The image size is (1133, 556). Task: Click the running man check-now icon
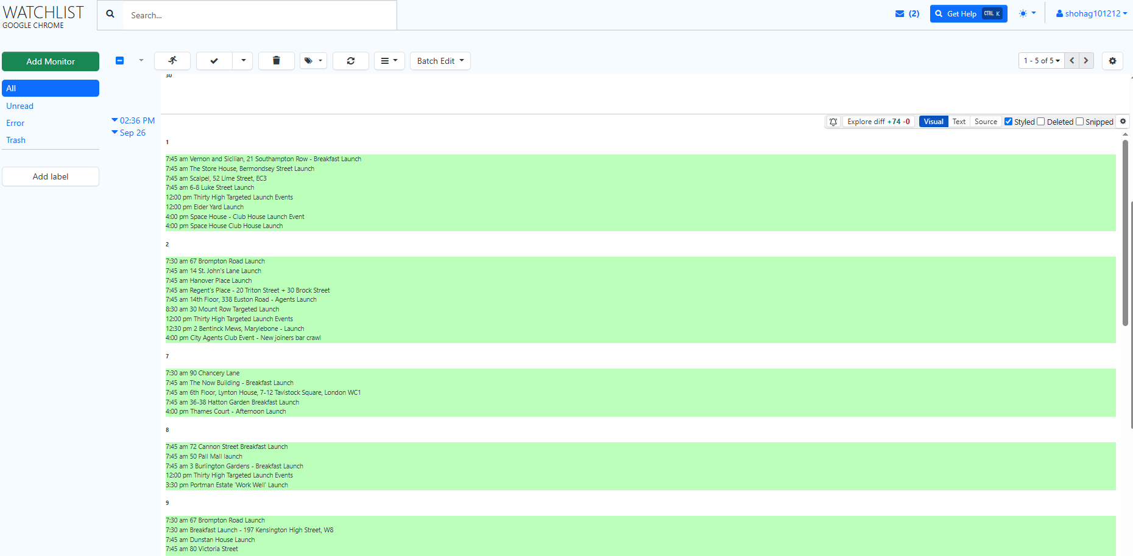click(x=172, y=61)
